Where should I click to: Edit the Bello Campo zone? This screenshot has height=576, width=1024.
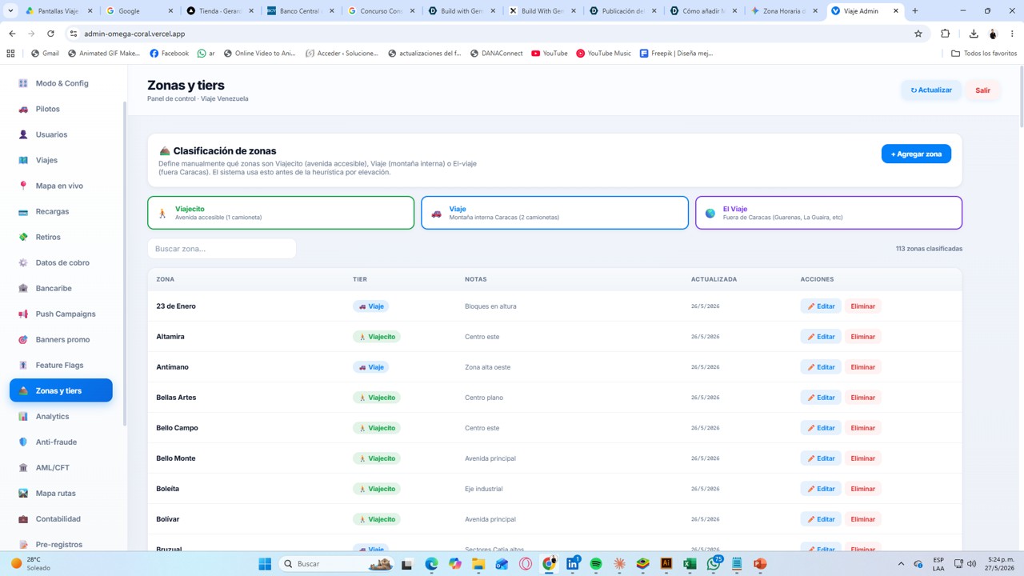pyautogui.click(x=821, y=428)
